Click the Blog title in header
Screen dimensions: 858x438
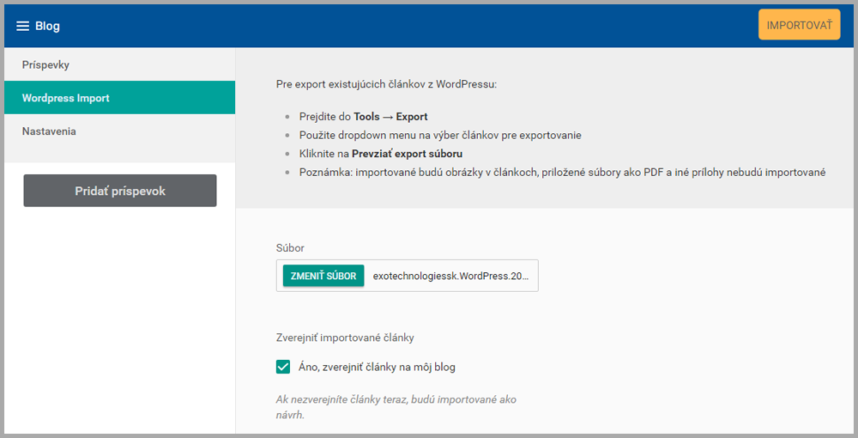pos(48,26)
